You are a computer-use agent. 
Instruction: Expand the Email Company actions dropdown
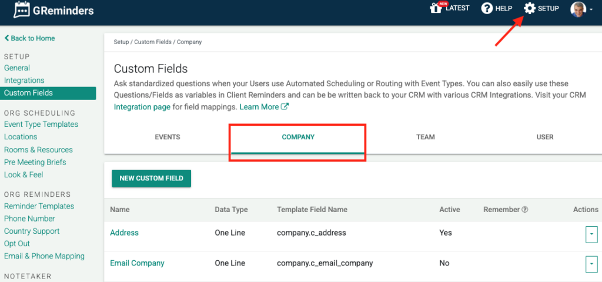point(591,264)
